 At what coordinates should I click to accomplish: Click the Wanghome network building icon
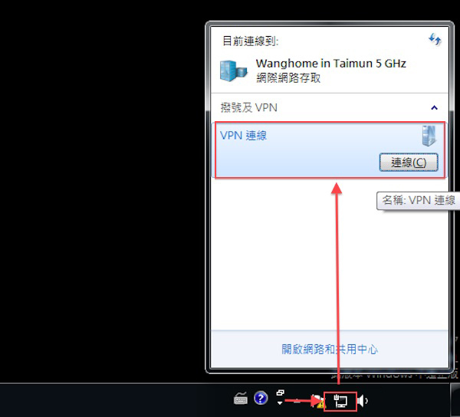pyautogui.click(x=234, y=71)
